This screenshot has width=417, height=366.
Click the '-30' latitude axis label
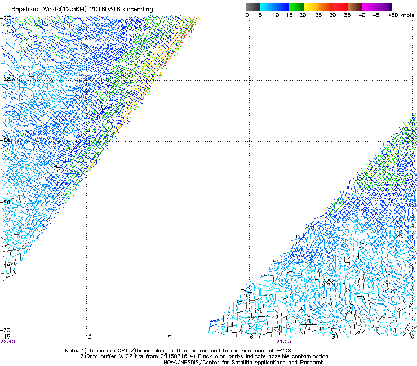pyautogui.click(x=5, y=330)
